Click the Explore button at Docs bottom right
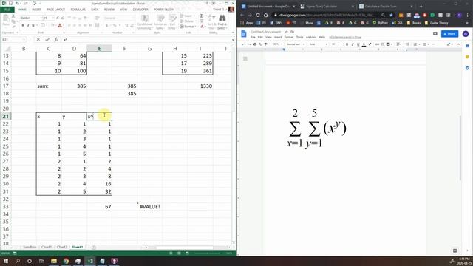The image size is (473, 266). point(455,250)
